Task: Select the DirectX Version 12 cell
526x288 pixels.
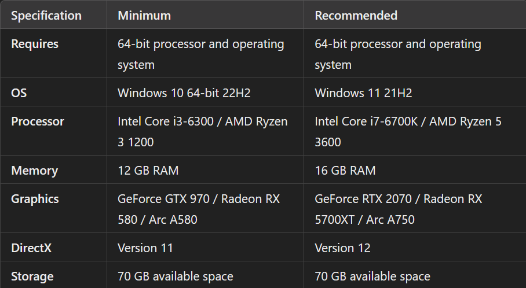Action: click(x=342, y=248)
